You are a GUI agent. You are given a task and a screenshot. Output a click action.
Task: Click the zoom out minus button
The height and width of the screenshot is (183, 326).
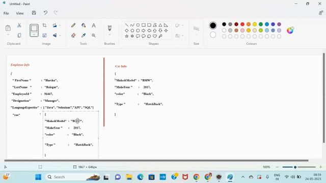tap(277, 167)
